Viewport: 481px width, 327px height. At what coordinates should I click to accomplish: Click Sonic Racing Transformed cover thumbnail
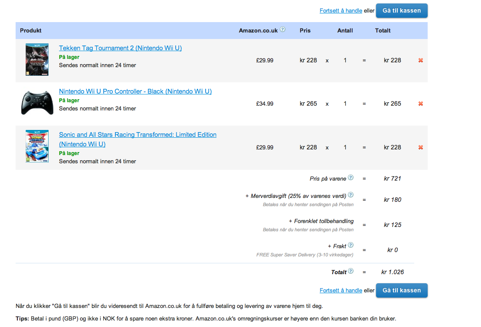click(x=37, y=146)
